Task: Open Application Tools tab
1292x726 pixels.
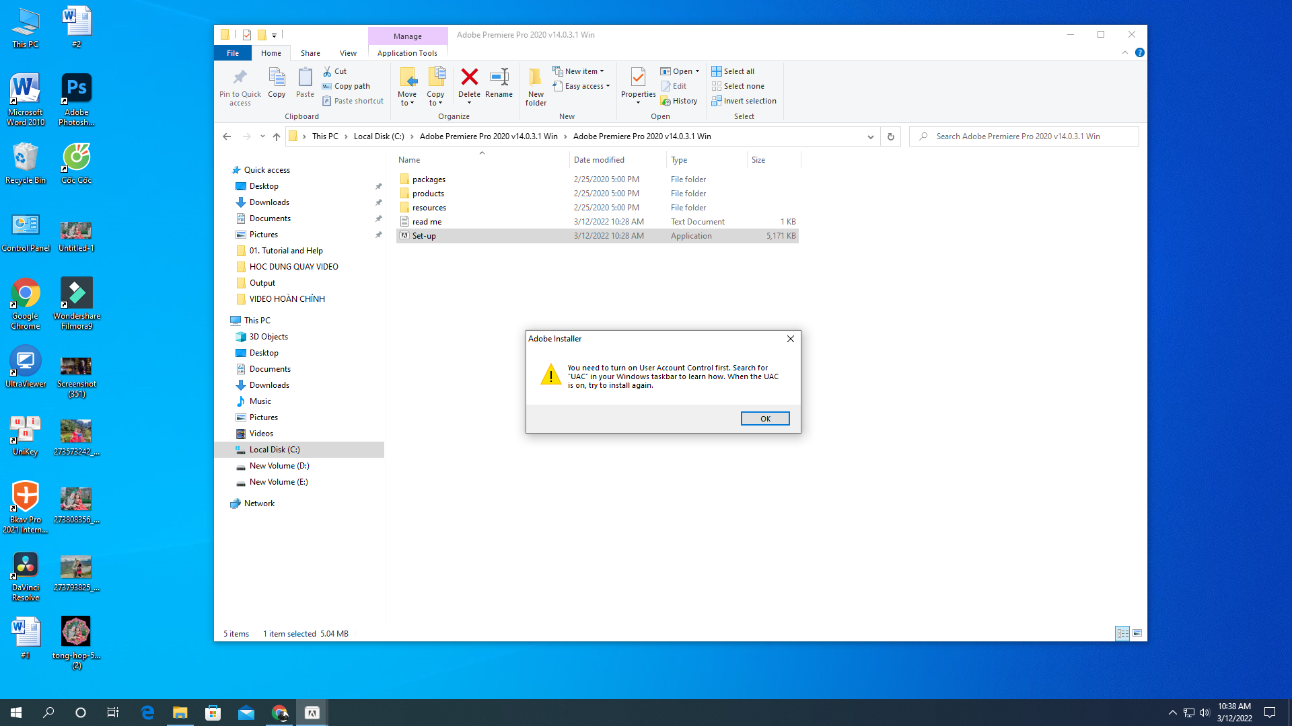Action: point(407,53)
